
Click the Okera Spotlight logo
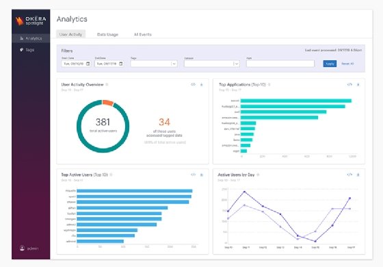pyautogui.click(x=31, y=21)
